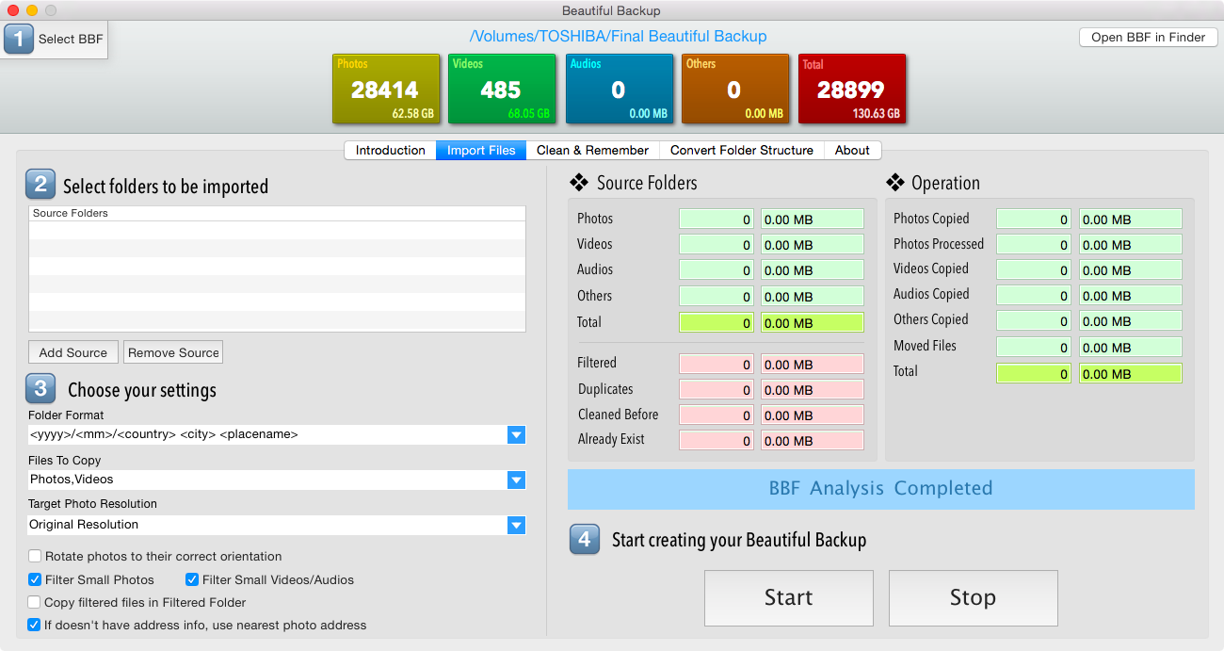The image size is (1224, 651).
Task: Click the Filtered count field
Action: (x=717, y=365)
